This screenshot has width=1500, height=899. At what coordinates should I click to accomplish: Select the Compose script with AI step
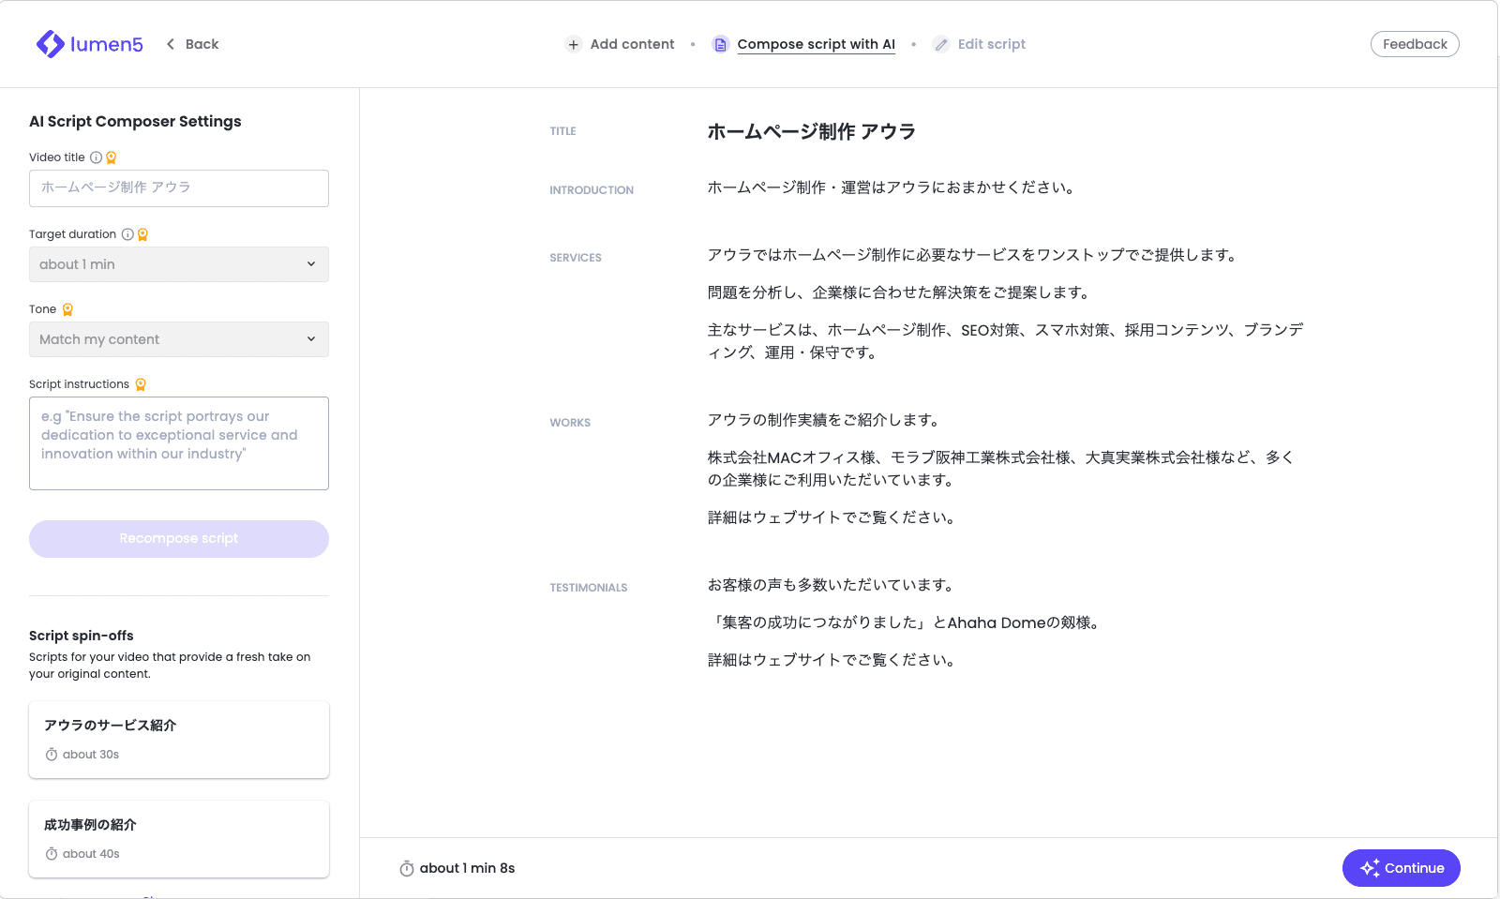[803, 44]
